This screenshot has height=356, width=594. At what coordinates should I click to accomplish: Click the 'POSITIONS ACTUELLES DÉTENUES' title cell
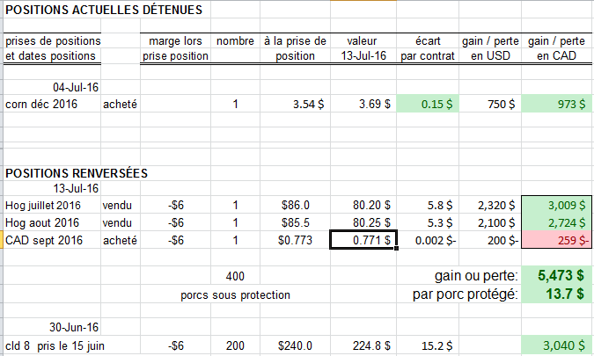click(104, 11)
